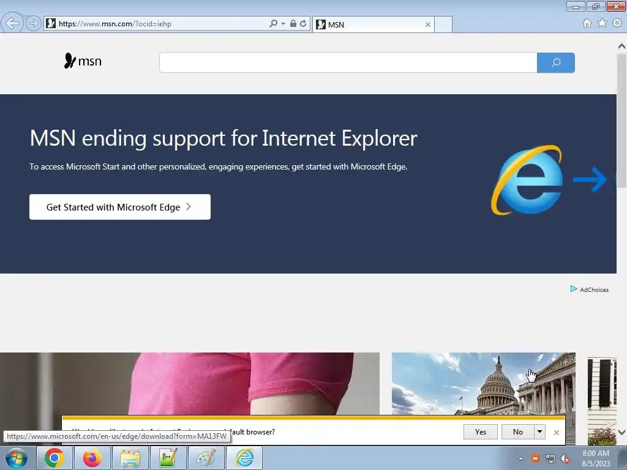The image size is (627, 470).
Task: Launch Google Chrome from the taskbar
Action: pos(54,458)
